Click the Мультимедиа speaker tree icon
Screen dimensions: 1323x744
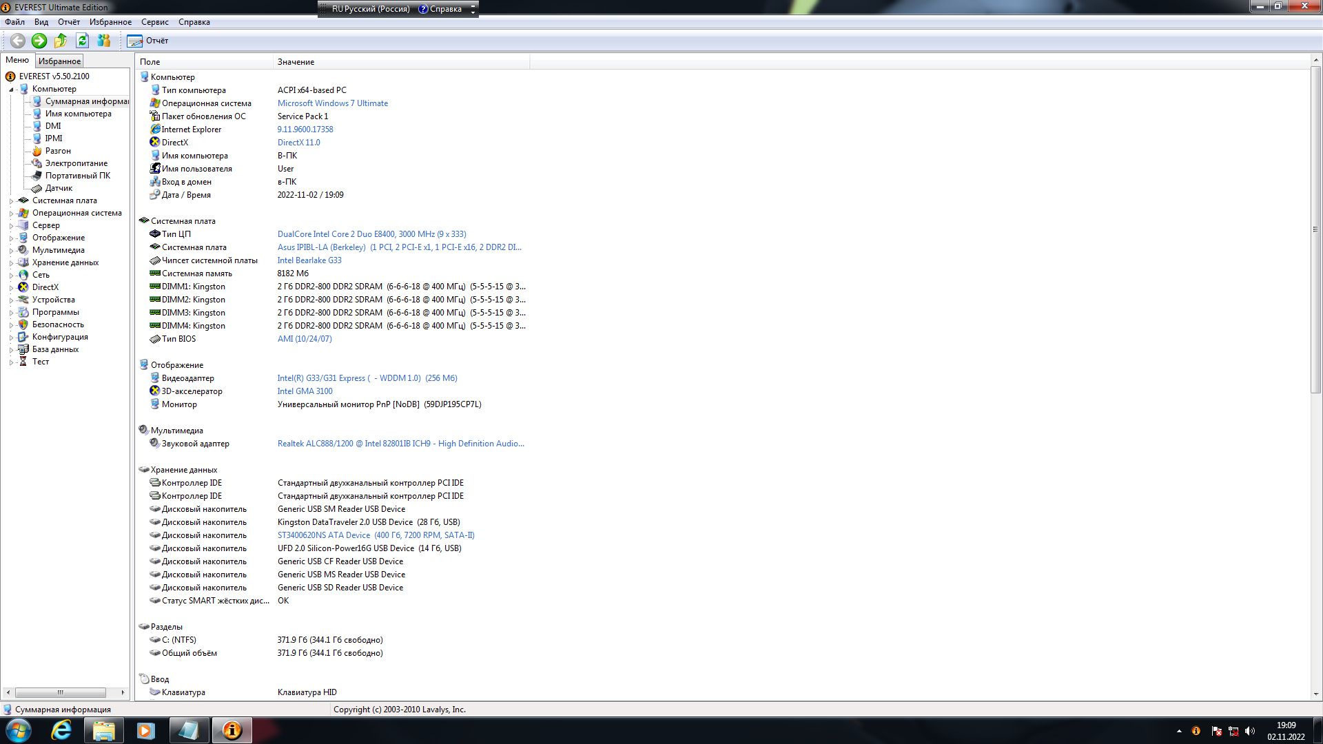[23, 250]
